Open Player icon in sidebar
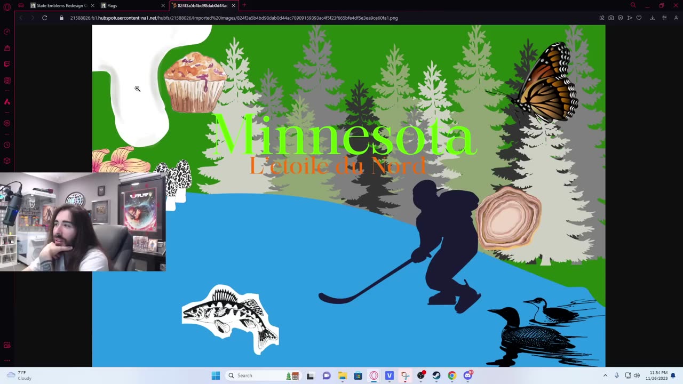This screenshot has height=384, width=683. 7,123
